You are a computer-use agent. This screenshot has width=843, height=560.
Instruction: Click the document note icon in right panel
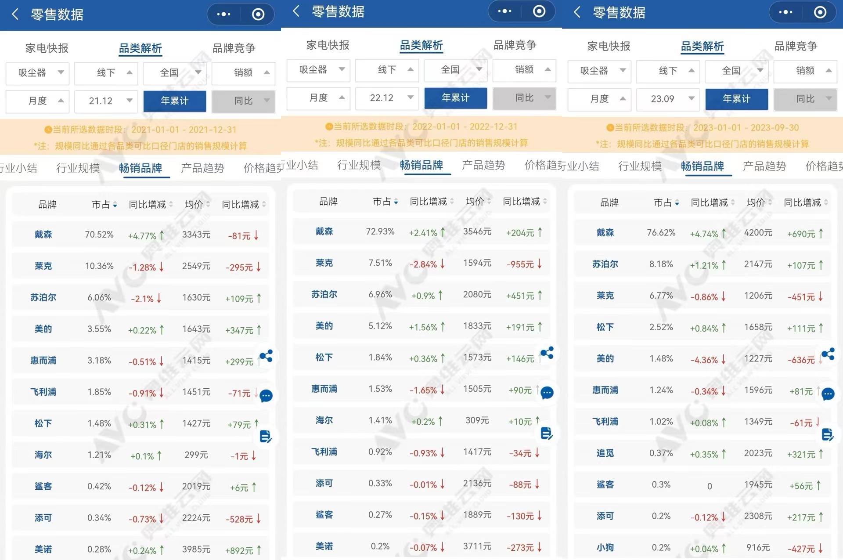[828, 434]
